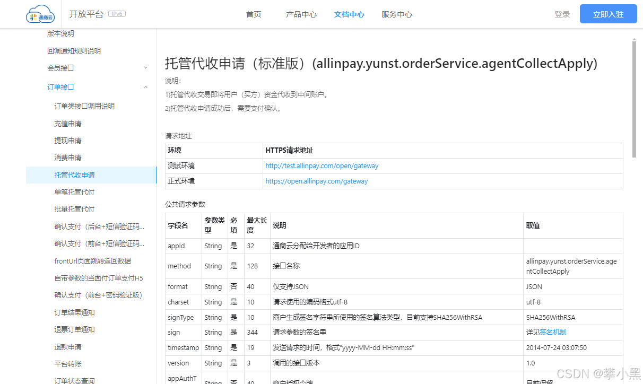Select 提现申请 in the sidebar
This screenshot has height=384, width=643.
click(68, 141)
